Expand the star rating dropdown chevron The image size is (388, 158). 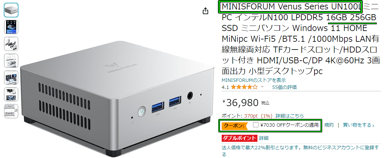click(x=262, y=87)
